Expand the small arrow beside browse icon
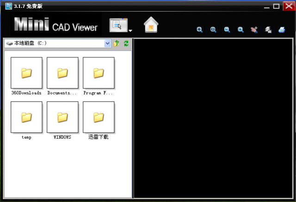The width and height of the screenshot is (296, 202). (130, 31)
